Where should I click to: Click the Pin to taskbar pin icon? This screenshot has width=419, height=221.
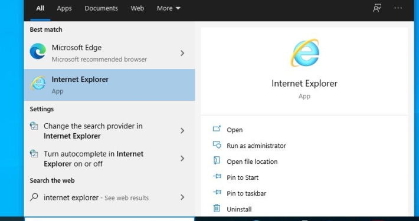217,192
